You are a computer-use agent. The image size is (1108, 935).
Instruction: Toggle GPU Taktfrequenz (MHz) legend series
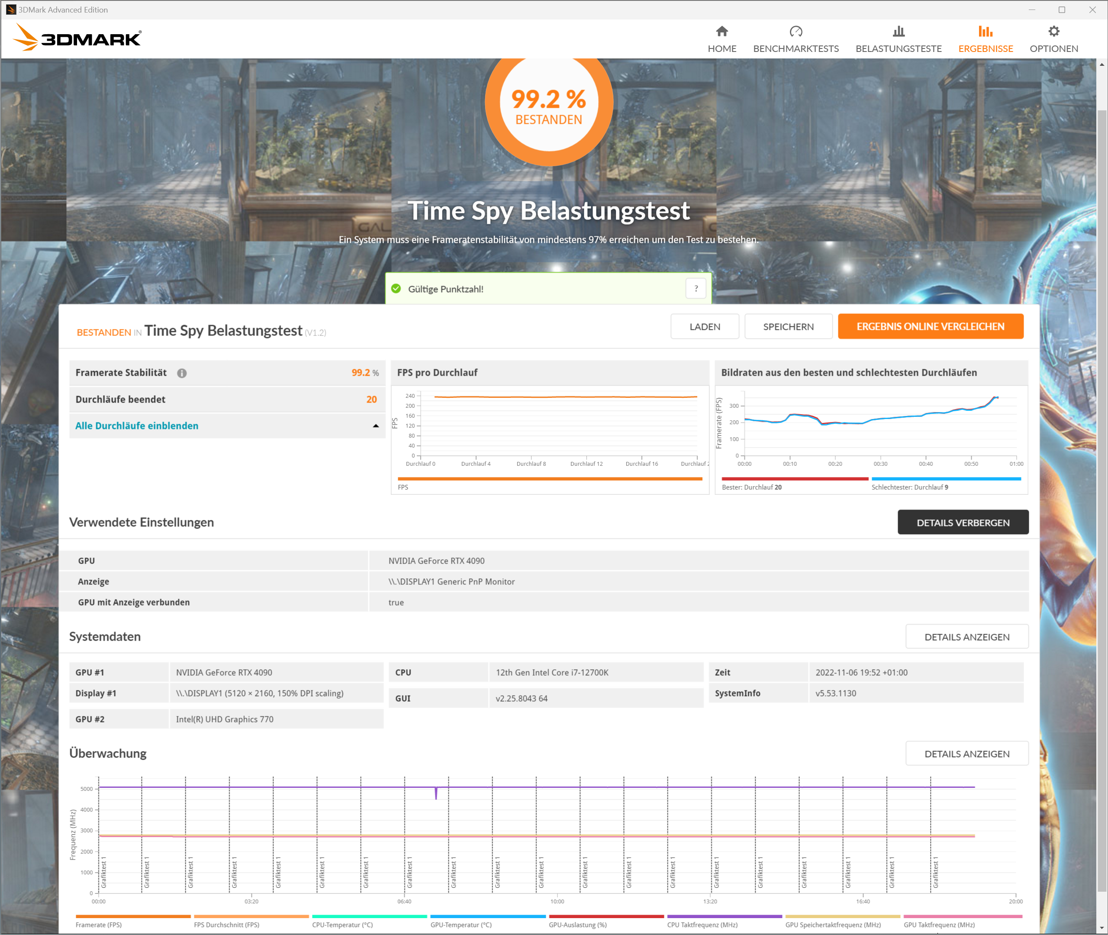pyautogui.click(x=963, y=921)
